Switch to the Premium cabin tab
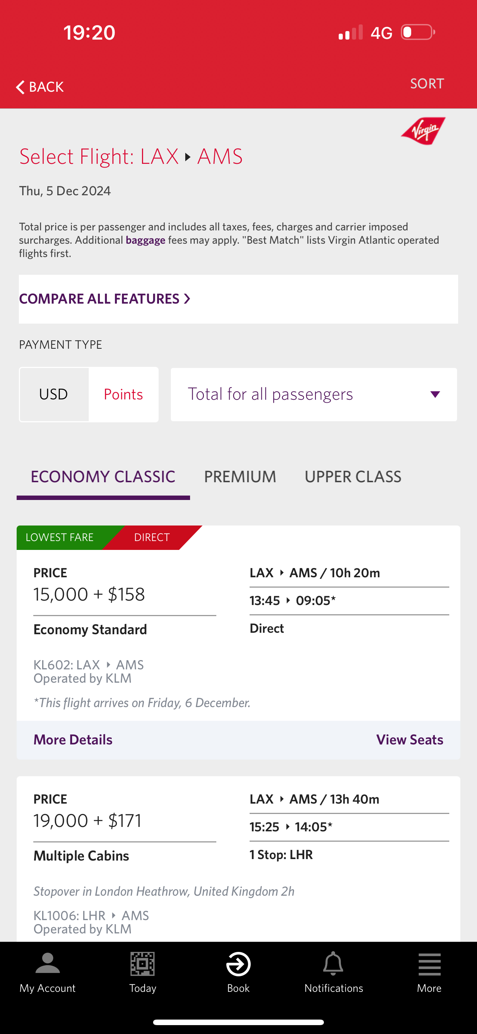This screenshot has width=477, height=1034. pos(240,477)
